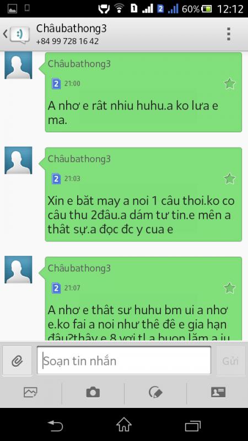Screen dimensions: 248x441
Task: Tap the attach paperclip icon
Action: pyautogui.click(x=17, y=361)
